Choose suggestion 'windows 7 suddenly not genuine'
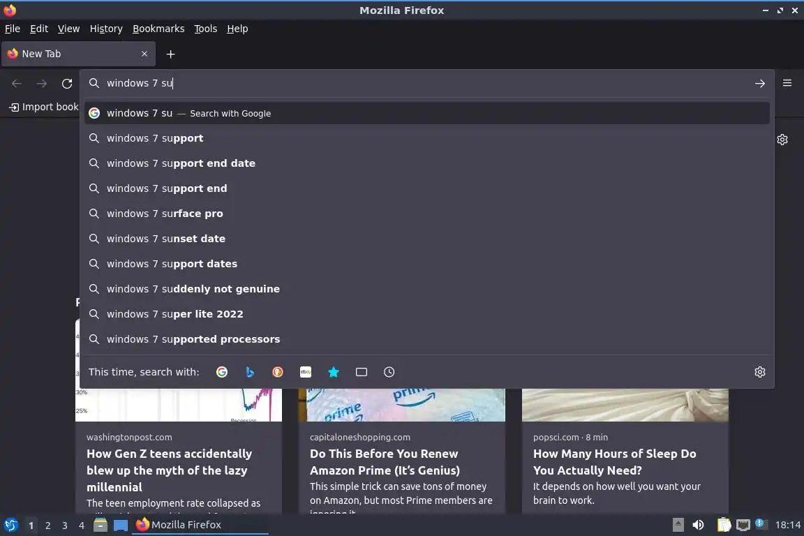The width and height of the screenshot is (804, 536). 426,289
